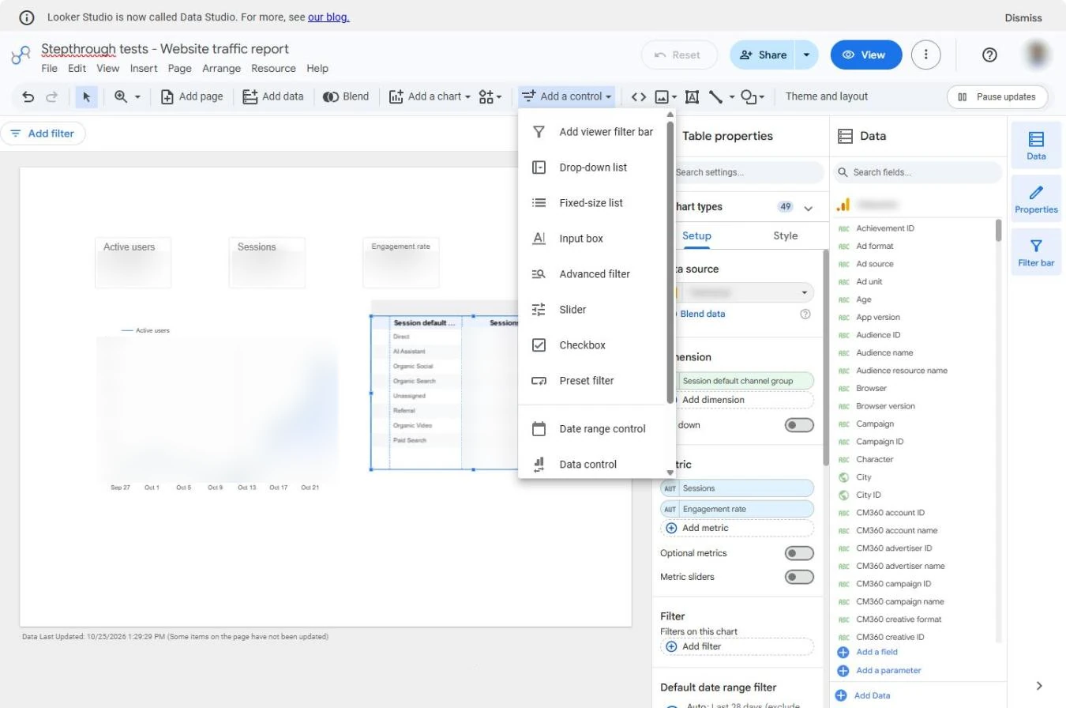The height and width of the screenshot is (708, 1066).
Task: Click the Pause updates button
Action: coord(997,96)
